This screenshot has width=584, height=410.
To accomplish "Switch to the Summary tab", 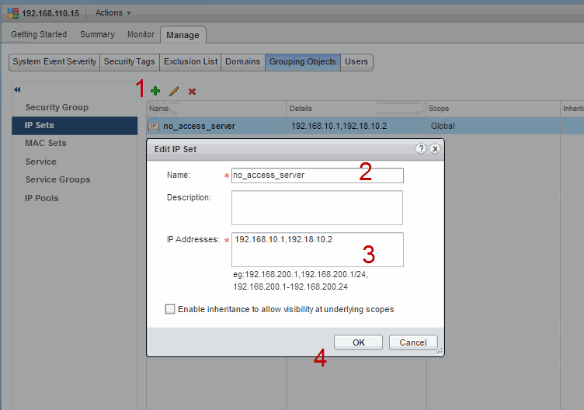I will 97,34.
